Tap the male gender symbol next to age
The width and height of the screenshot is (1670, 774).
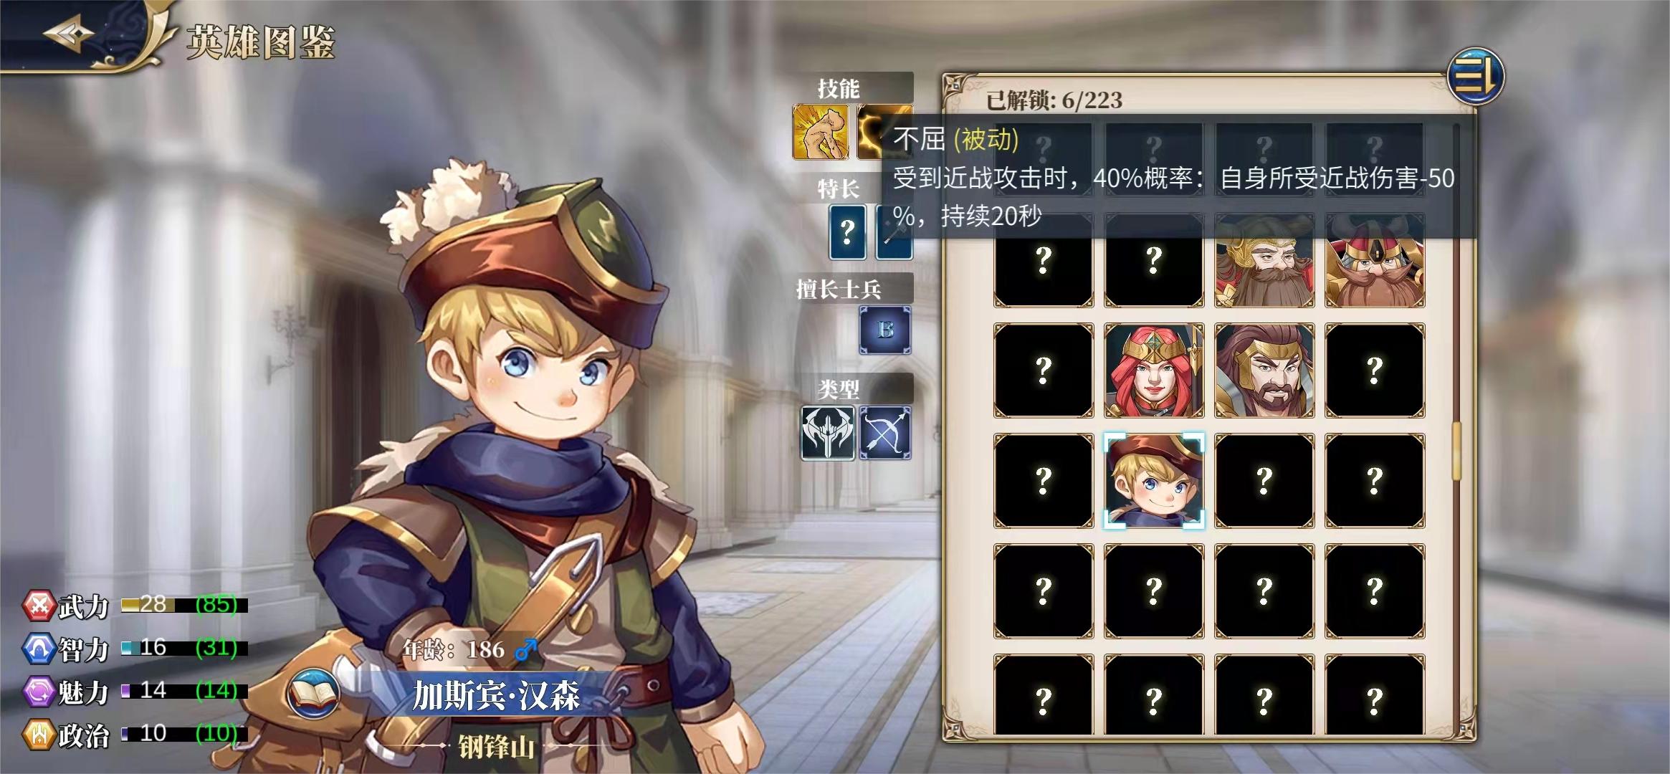[525, 649]
